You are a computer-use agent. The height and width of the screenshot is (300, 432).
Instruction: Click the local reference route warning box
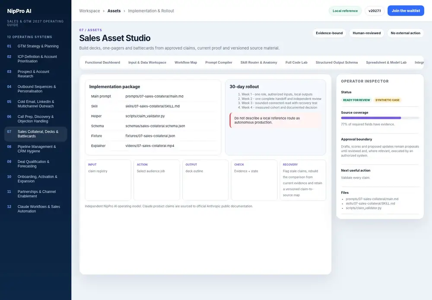point(276,120)
